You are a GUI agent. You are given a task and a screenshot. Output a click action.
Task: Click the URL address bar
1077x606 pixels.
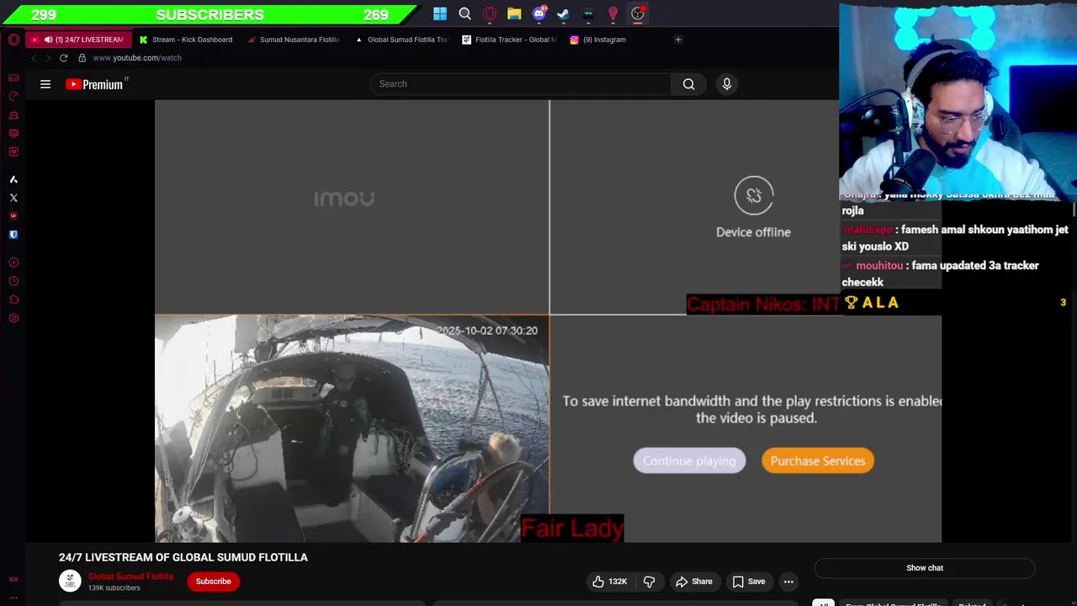pos(137,58)
